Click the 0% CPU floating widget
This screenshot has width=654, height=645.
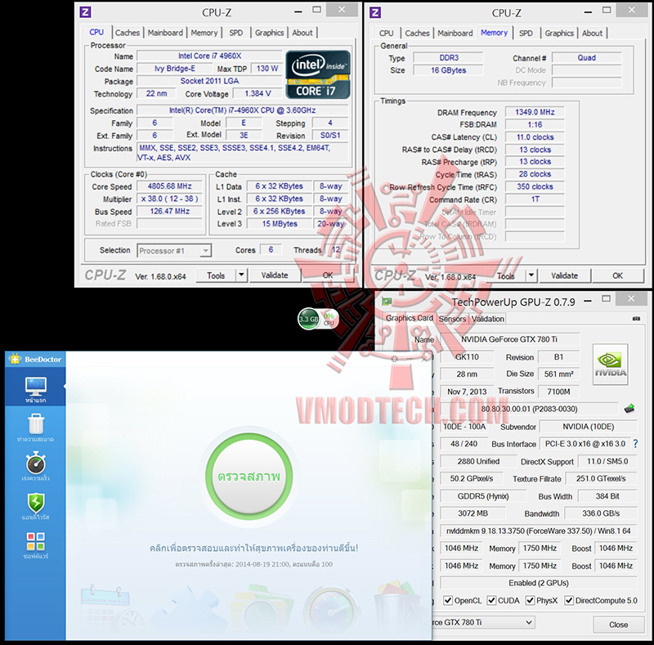(x=329, y=319)
